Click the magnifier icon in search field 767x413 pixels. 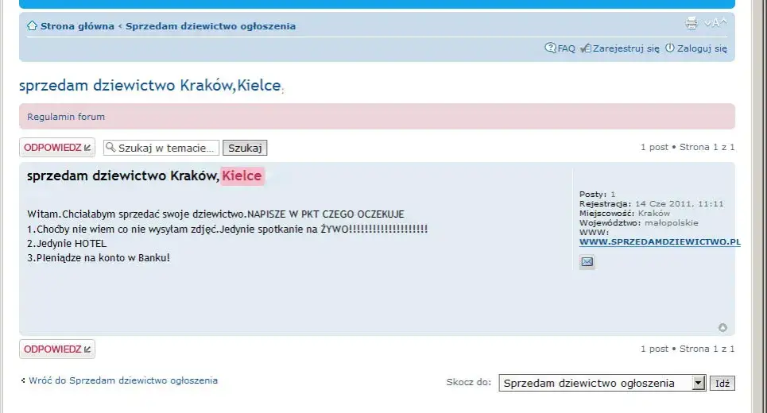(x=110, y=147)
